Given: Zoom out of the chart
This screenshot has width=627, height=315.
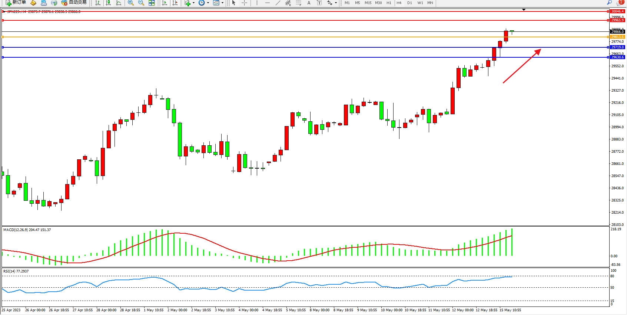Looking at the screenshot, I should point(141,3).
